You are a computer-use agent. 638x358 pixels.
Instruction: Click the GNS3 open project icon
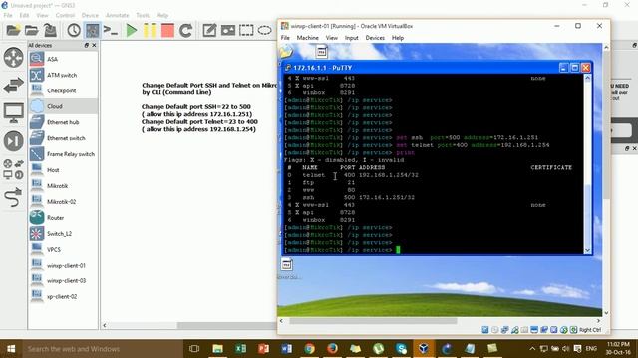click(31, 30)
